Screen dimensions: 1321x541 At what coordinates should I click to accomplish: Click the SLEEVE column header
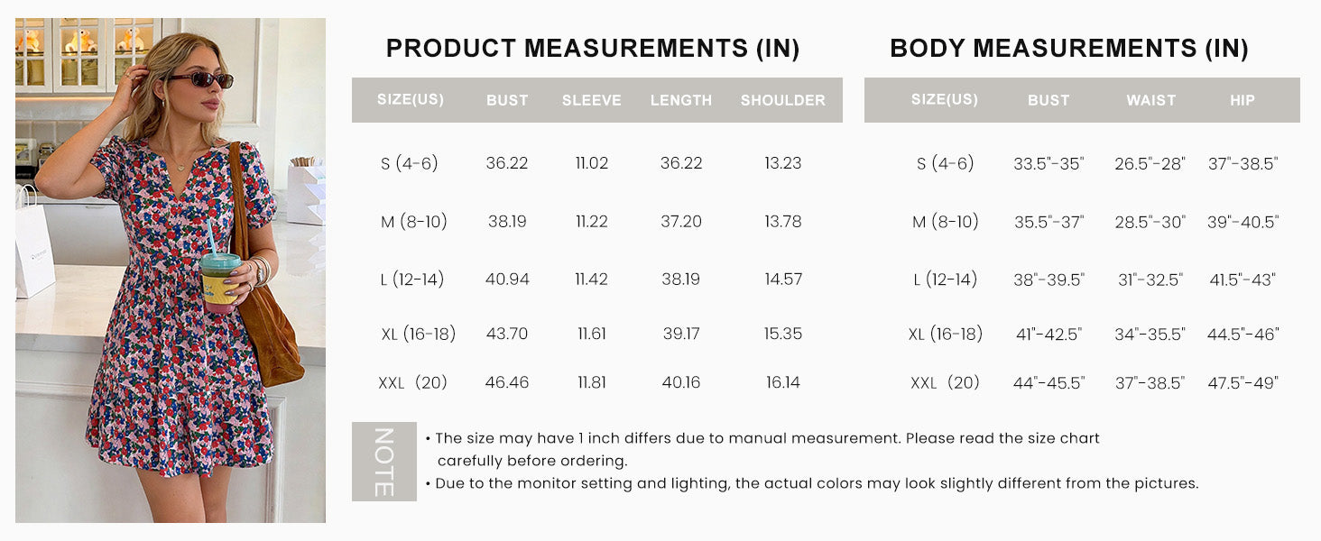click(592, 100)
